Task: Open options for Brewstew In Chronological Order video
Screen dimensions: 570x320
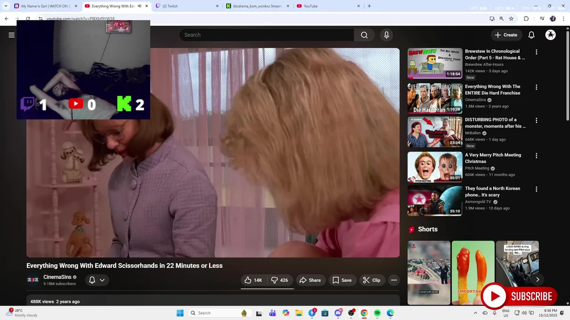Action: coord(536,52)
